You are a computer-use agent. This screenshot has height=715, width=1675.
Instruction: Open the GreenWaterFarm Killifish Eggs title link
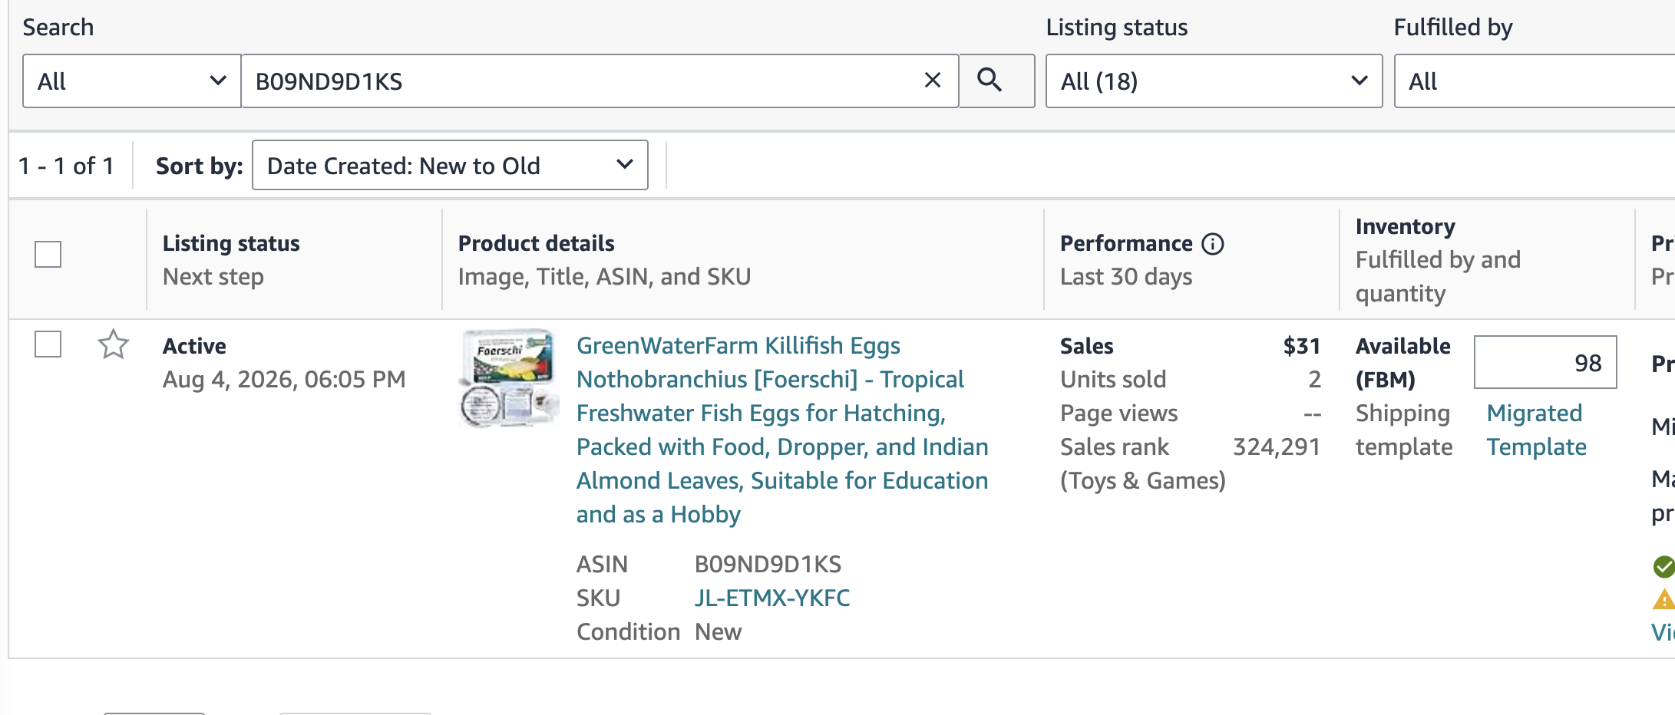782,430
